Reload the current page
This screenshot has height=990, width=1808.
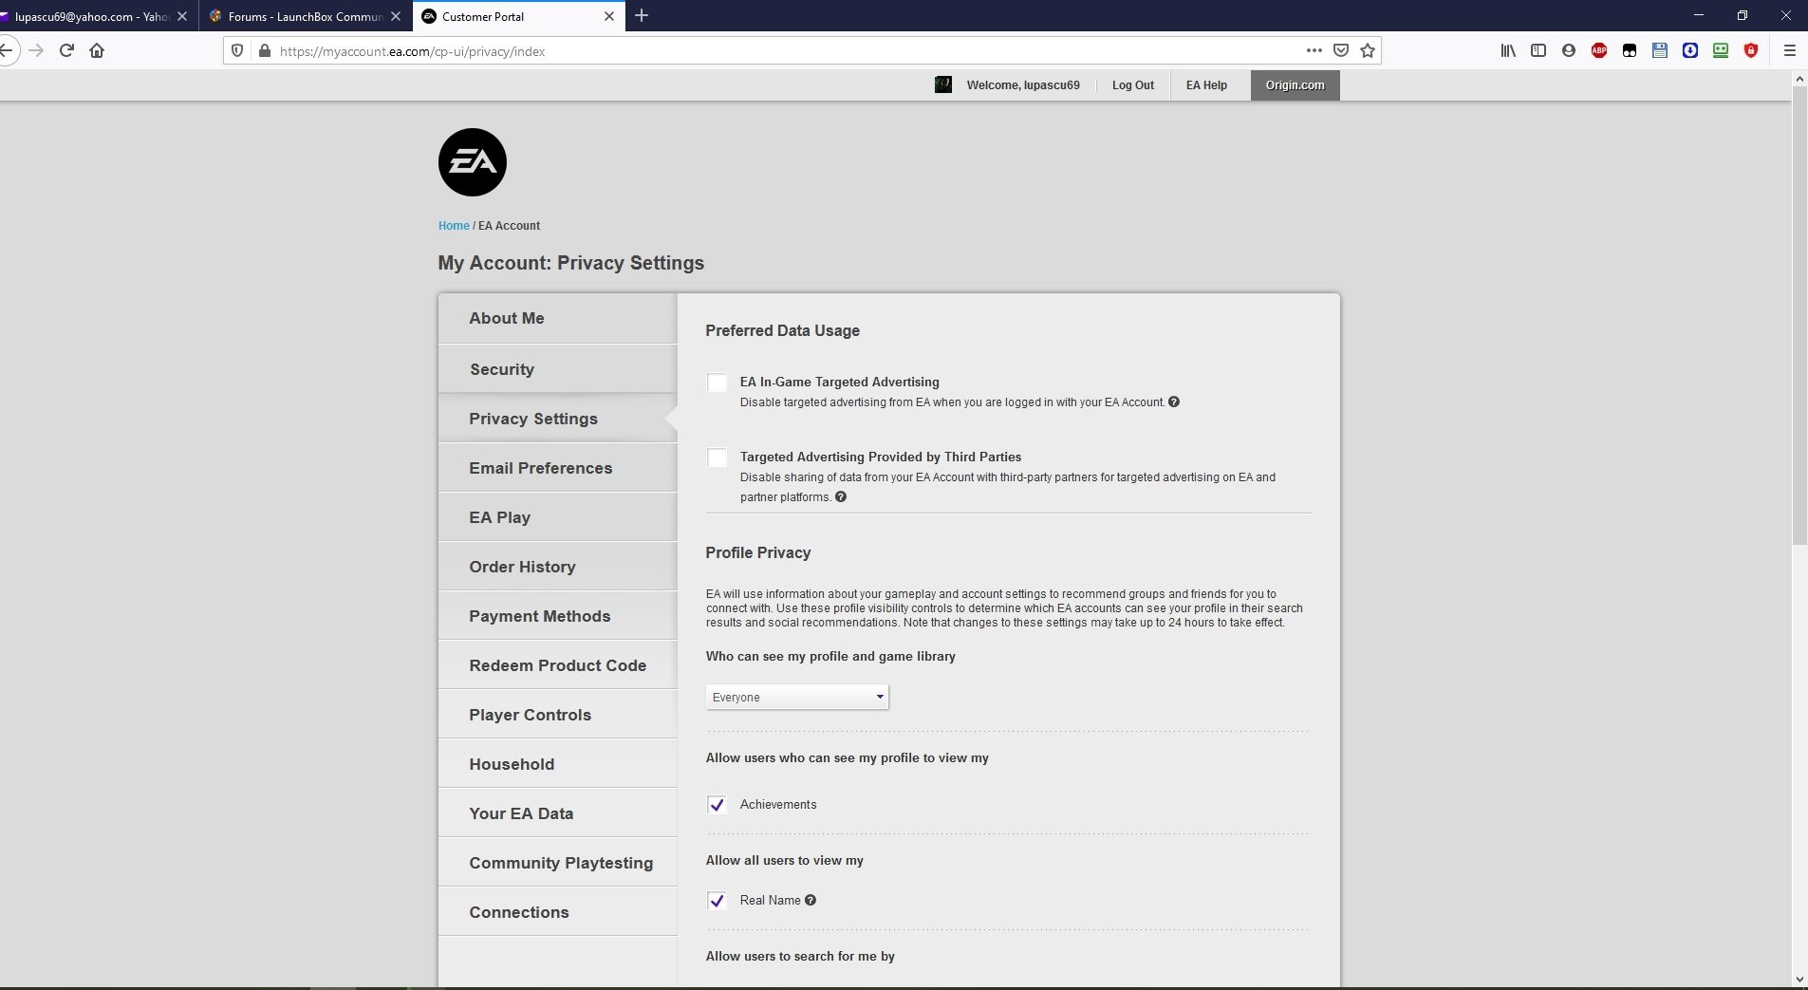[66, 51]
